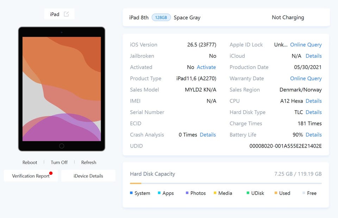Turn Off the iPad
The width and height of the screenshot is (338, 218).
click(x=59, y=162)
